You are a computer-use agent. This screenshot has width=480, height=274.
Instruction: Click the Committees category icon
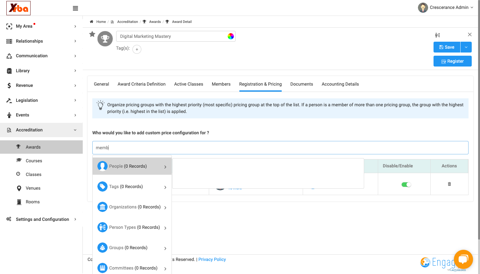(102, 268)
